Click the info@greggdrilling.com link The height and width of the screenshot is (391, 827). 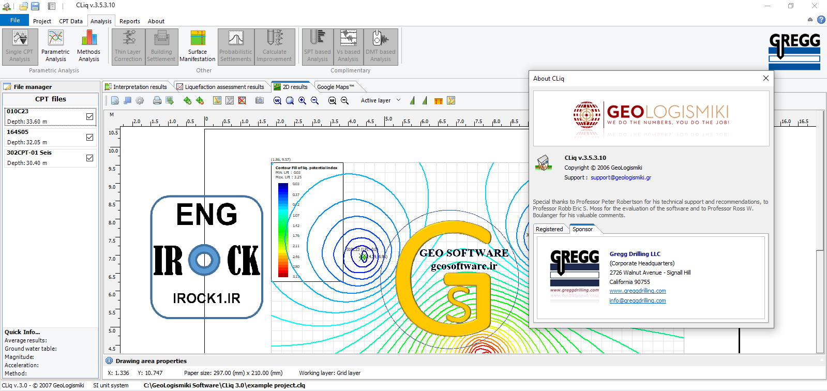point(638,300)
